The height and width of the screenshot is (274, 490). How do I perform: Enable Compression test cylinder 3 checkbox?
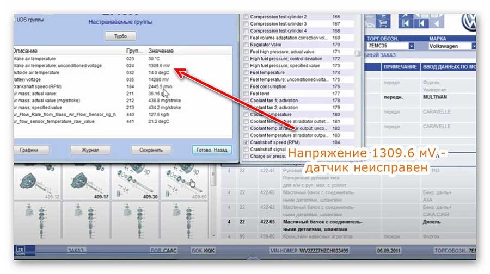point(246,24)
